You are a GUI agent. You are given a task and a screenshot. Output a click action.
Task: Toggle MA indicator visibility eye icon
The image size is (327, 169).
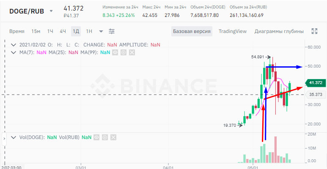(x=115, y=52)
